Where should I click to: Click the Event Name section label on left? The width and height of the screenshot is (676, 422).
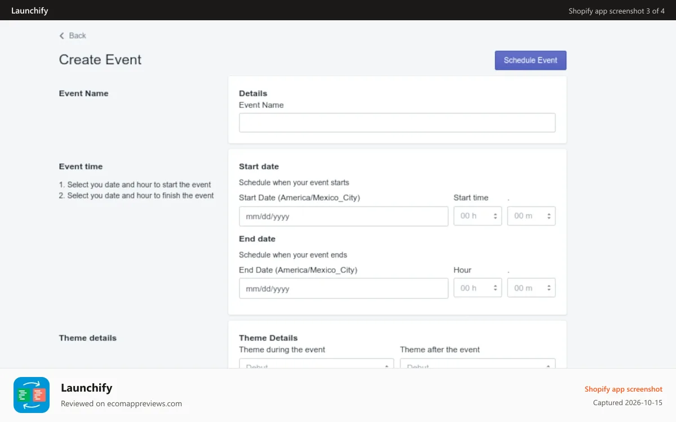pyautogui.click(x=84, y=93)
